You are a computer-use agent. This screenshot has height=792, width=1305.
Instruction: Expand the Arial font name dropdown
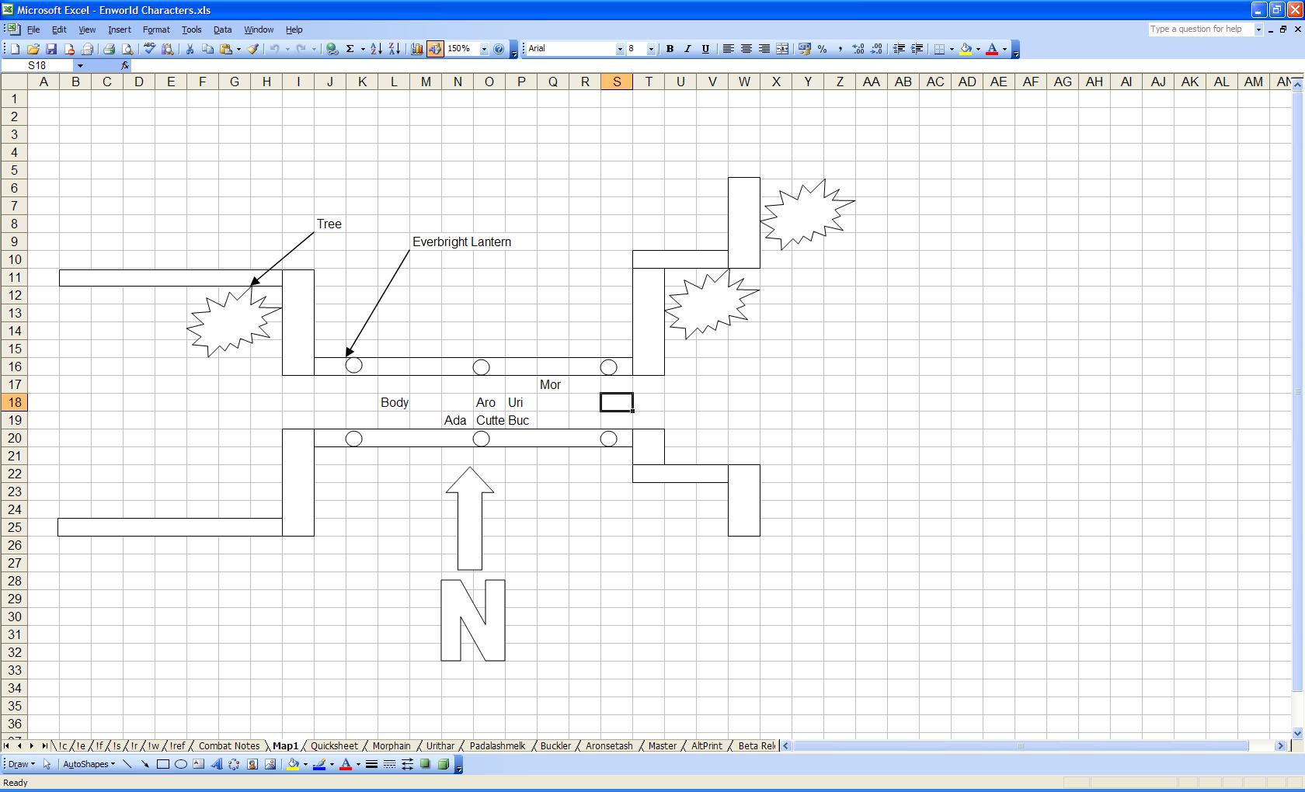coord(620,49)
